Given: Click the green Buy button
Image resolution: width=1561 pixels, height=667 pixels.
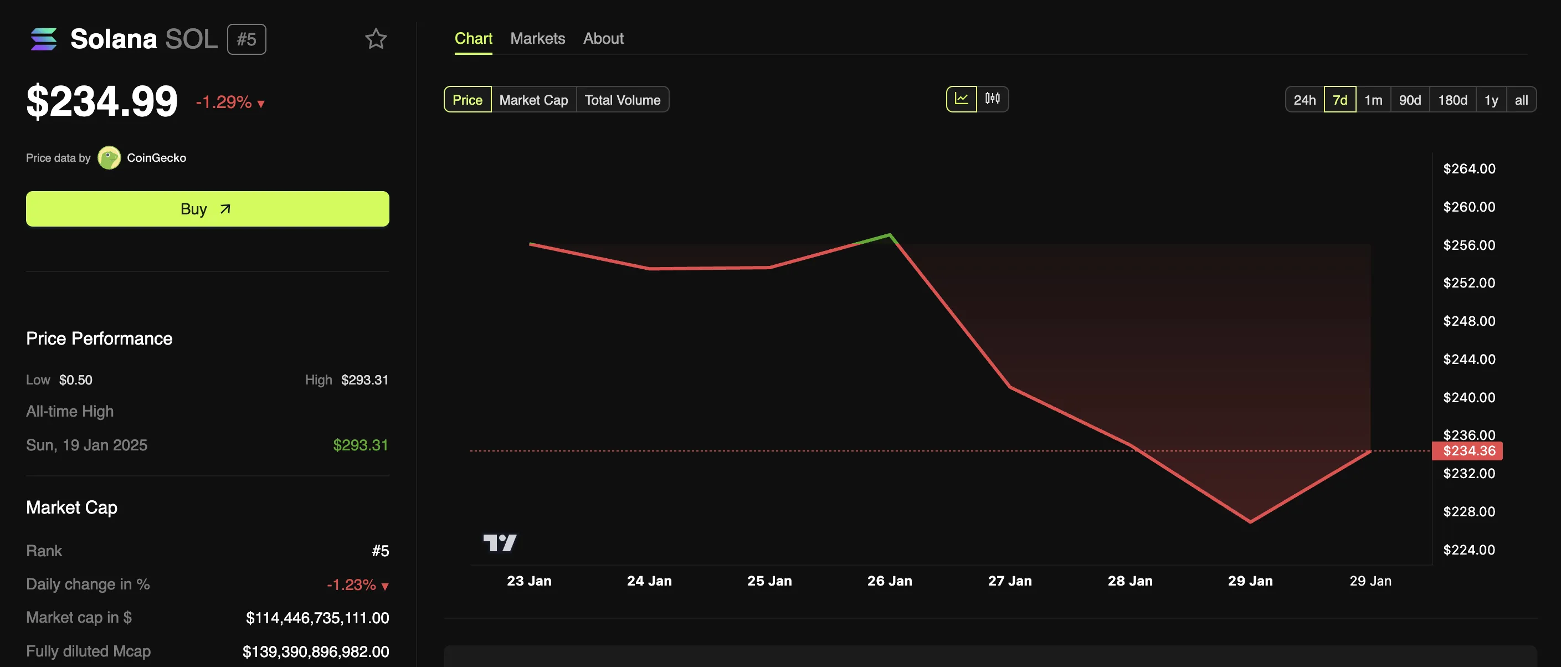Looking at the screenshot, I should [207, 209].
